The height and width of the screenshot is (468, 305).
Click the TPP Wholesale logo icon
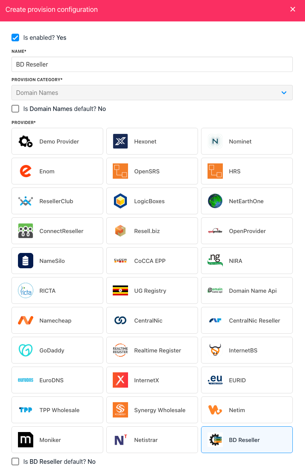click(26, 410)
